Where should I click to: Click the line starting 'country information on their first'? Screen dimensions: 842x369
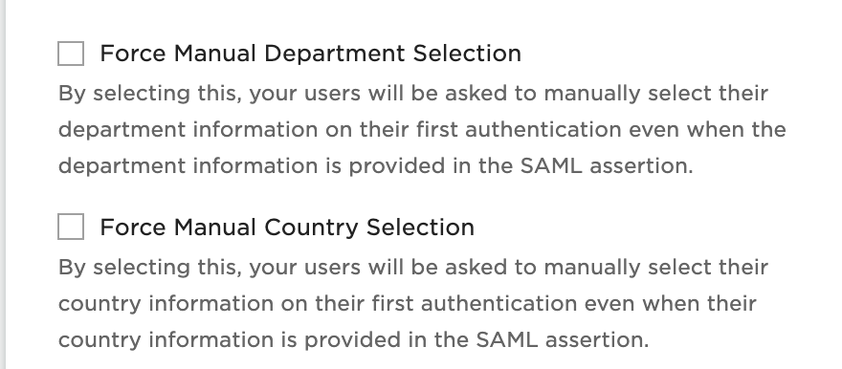coord(407,304)
